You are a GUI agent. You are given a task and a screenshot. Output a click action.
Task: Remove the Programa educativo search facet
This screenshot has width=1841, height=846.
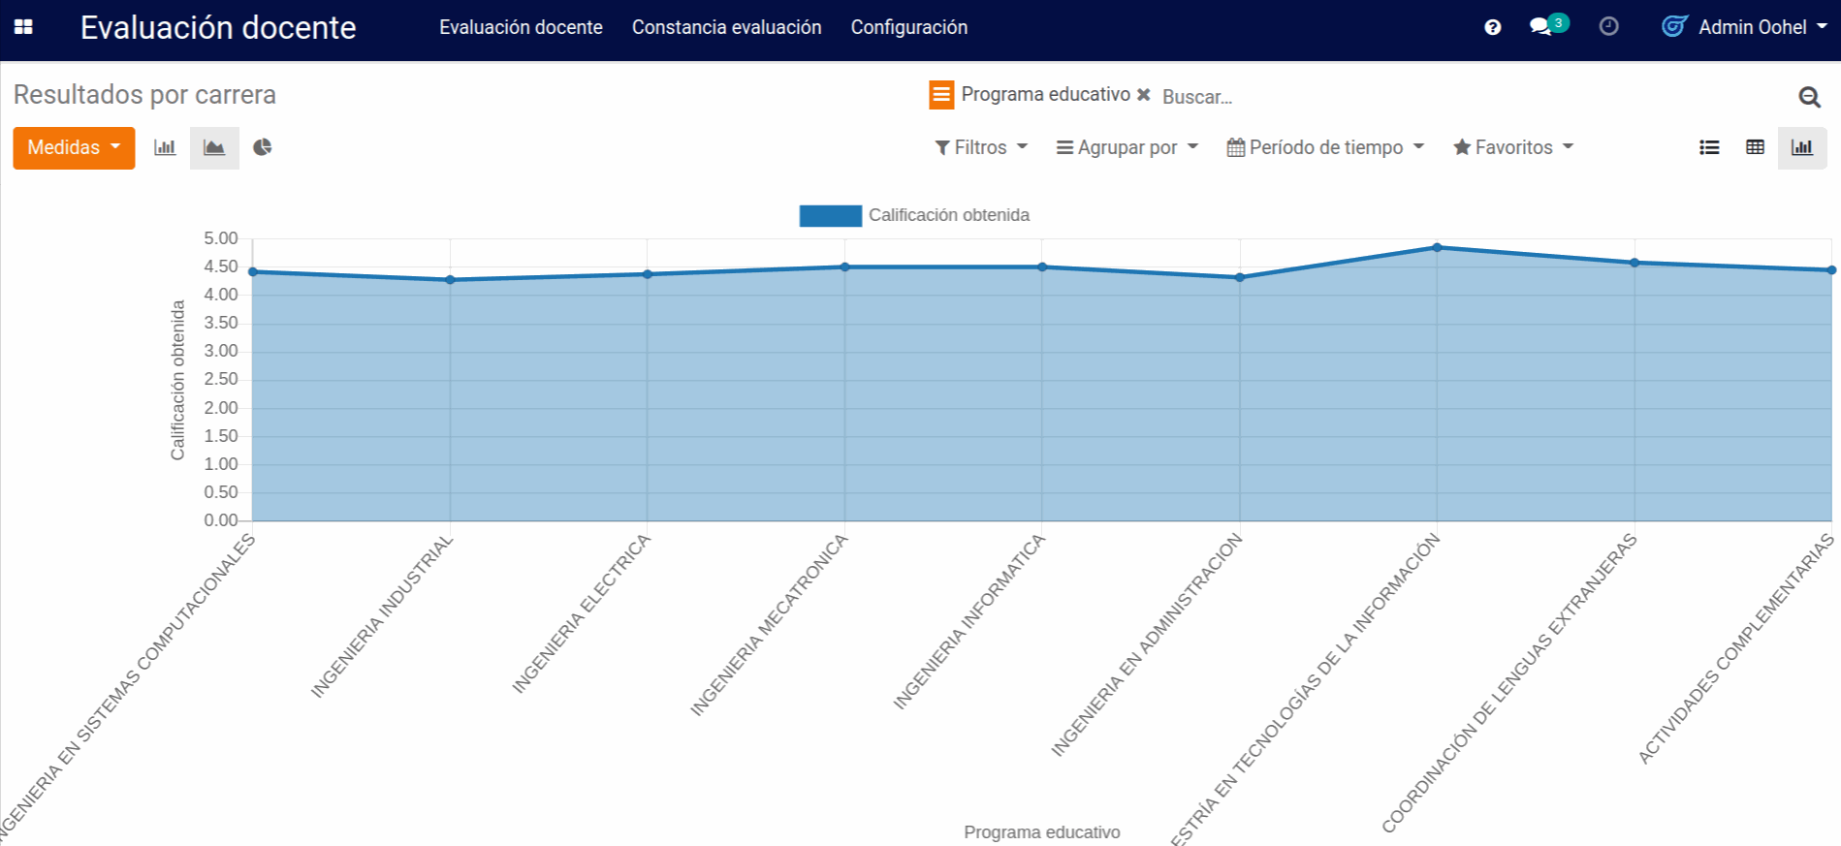pyautogui.click(x=1144, y=95)
